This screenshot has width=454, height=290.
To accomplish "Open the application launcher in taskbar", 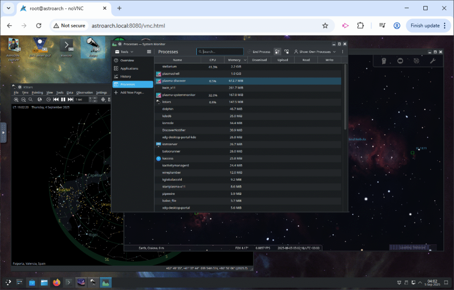I will tap(8, 282).
